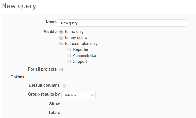Choose 'to these roles only' radio button

[x=61, y=44]
